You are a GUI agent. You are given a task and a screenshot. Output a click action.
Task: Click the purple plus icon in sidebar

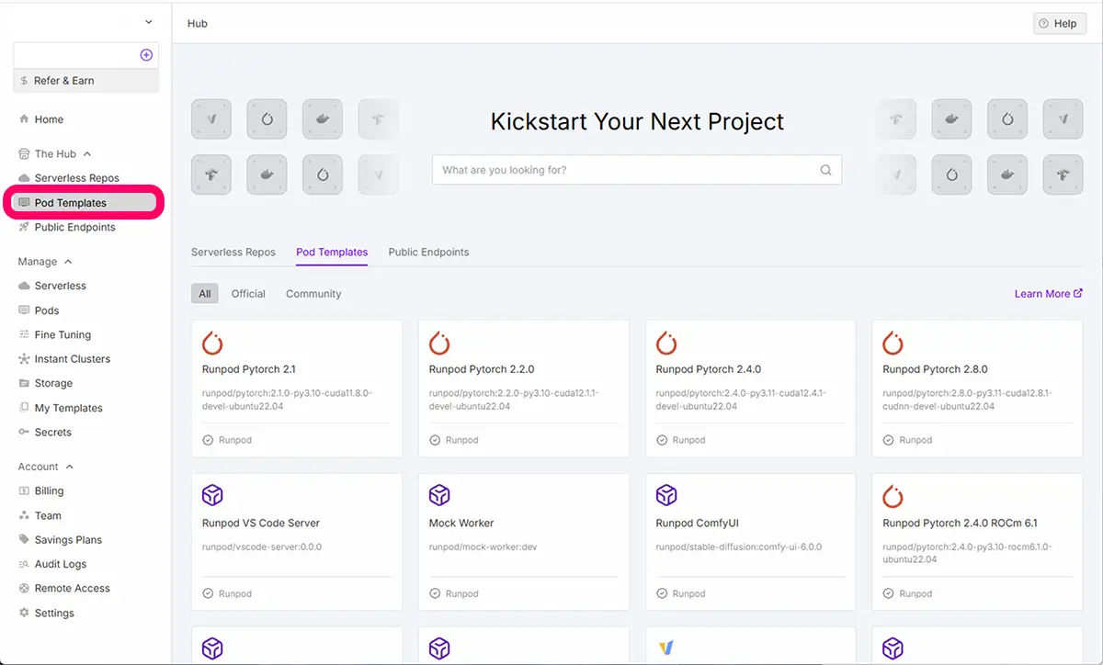click(x=146, y=55)
